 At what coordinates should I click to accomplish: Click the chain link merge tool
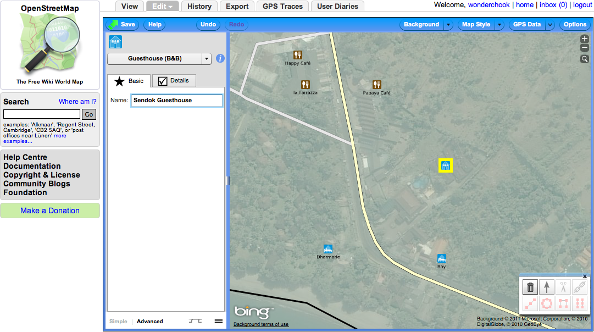click(x=579, y=287)
